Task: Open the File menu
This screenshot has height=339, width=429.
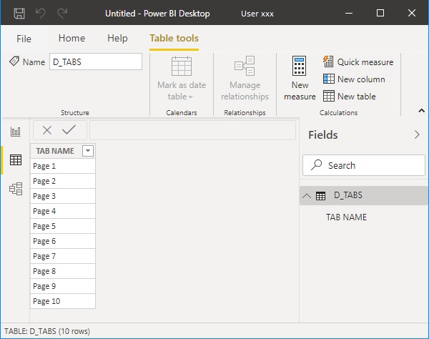Action: coord(24,39)
